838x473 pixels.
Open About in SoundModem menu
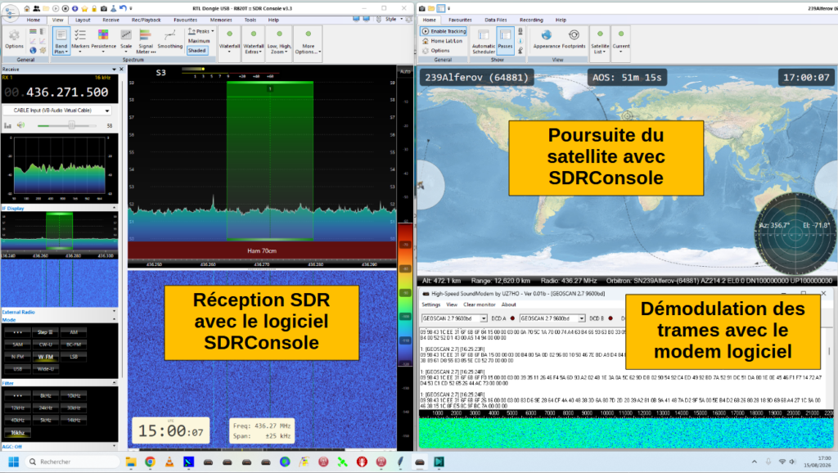point(508,304)
